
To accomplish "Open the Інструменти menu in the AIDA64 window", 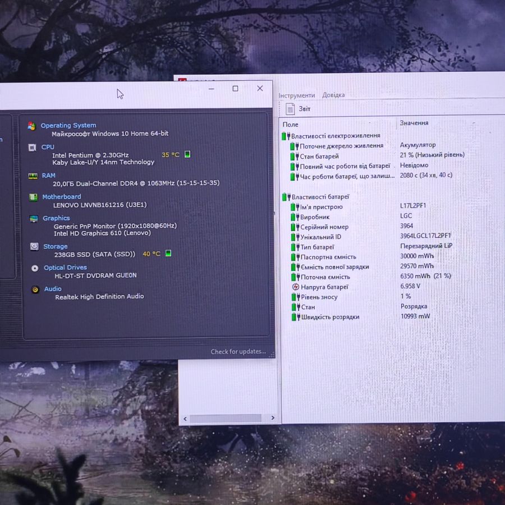I will tap(297, 95).
